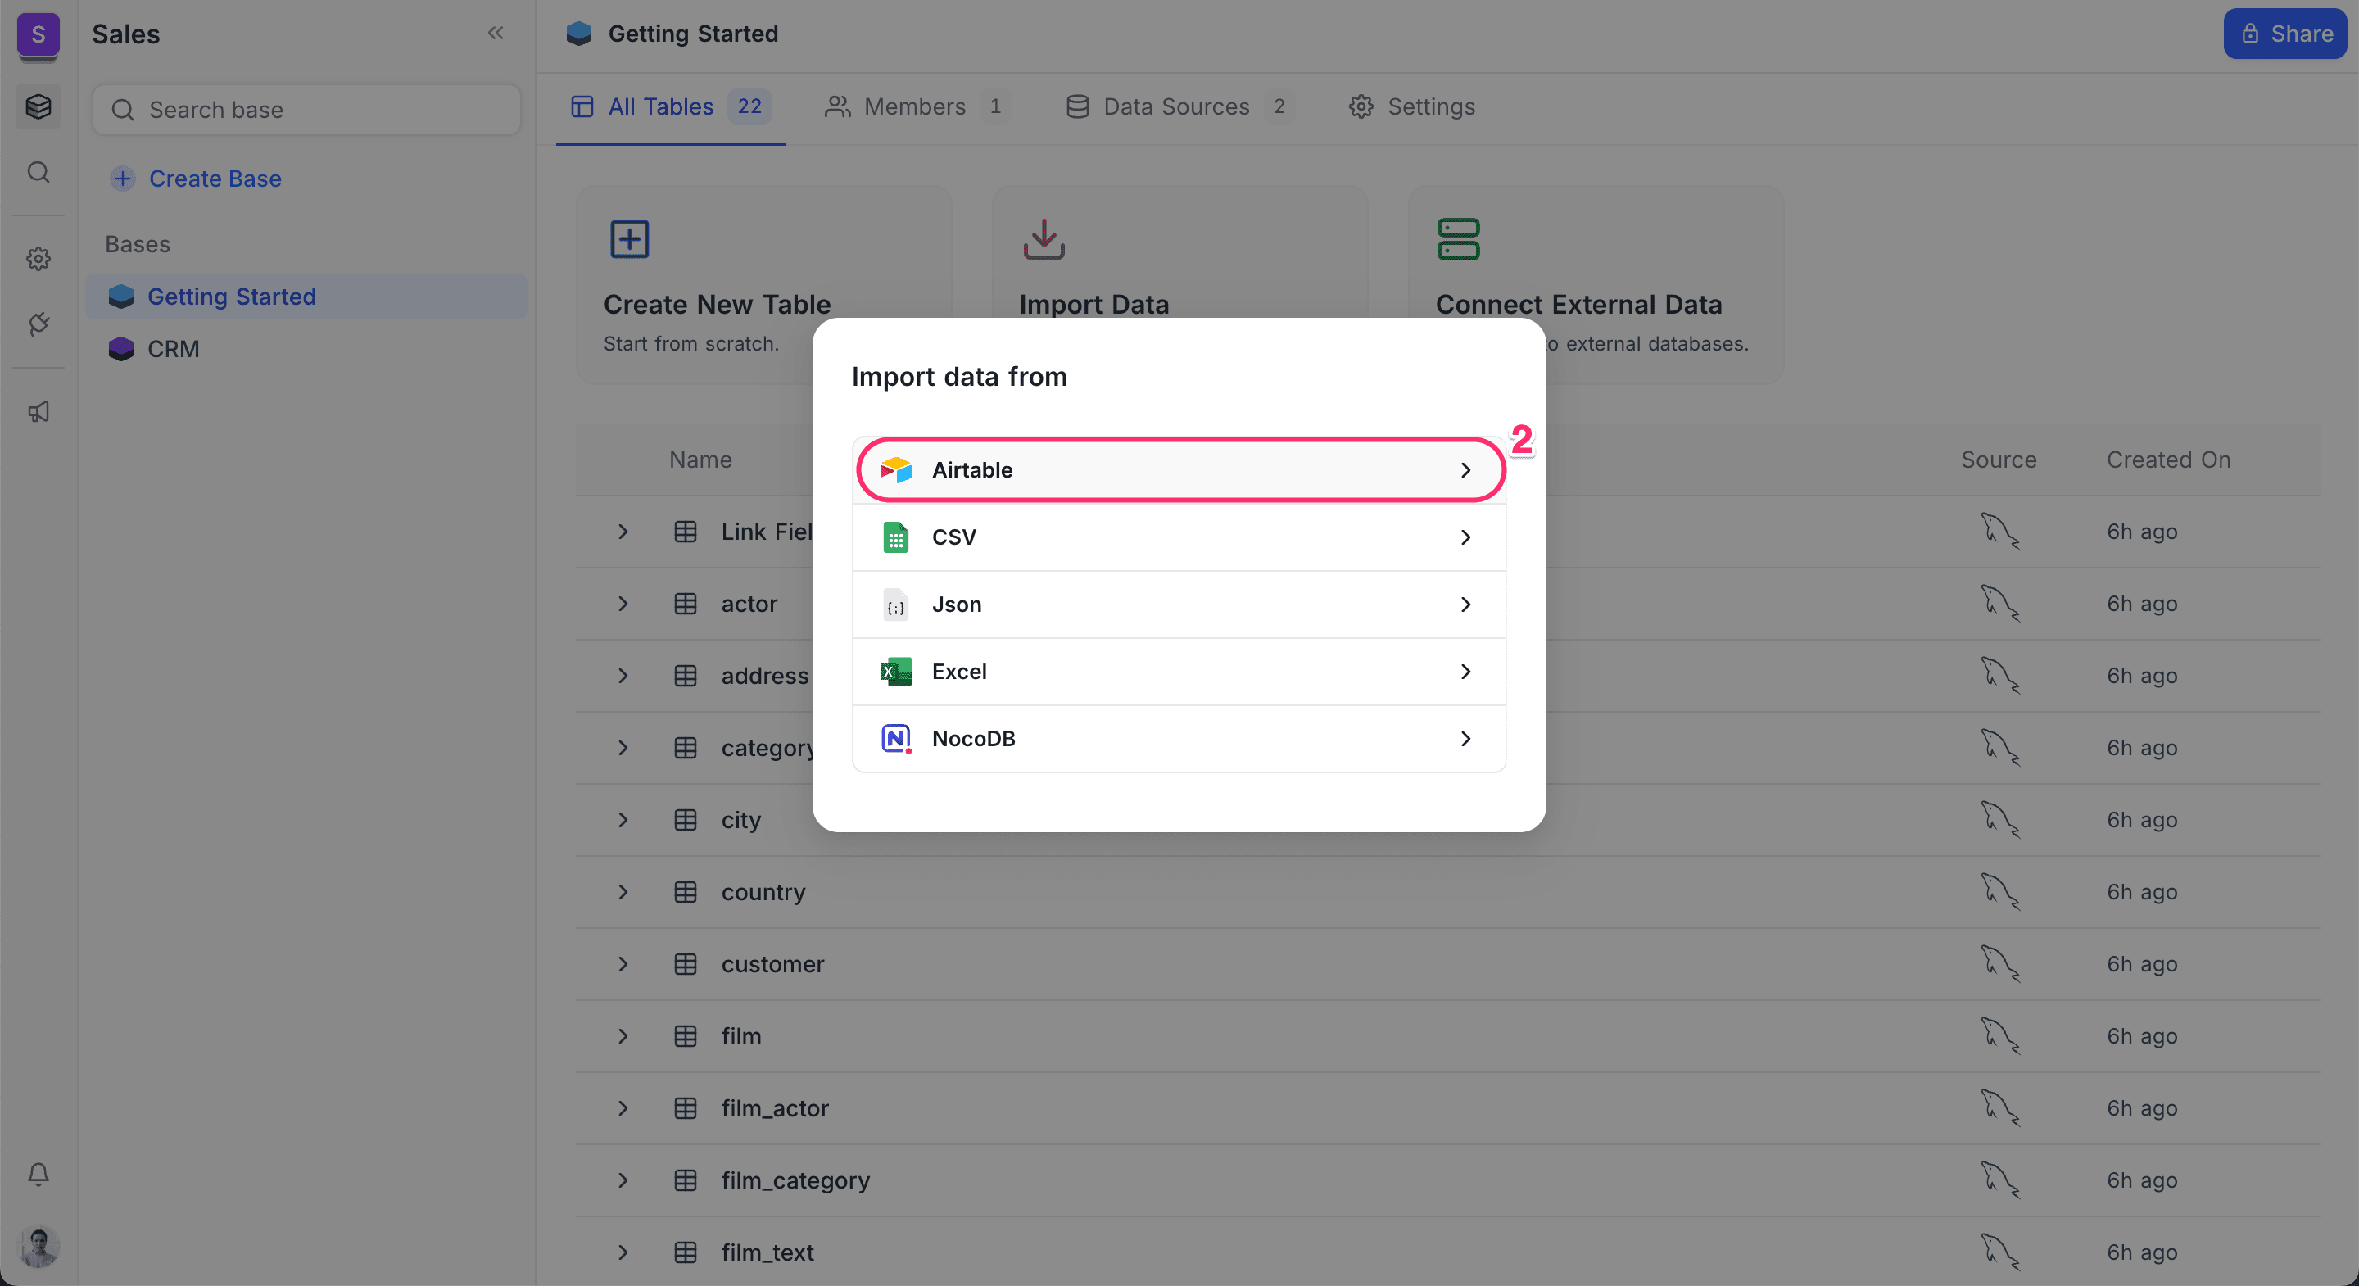Viewport: 2359px width, 1286px height.
Task: Choose CSV import option
Action: pos(1178,537)
